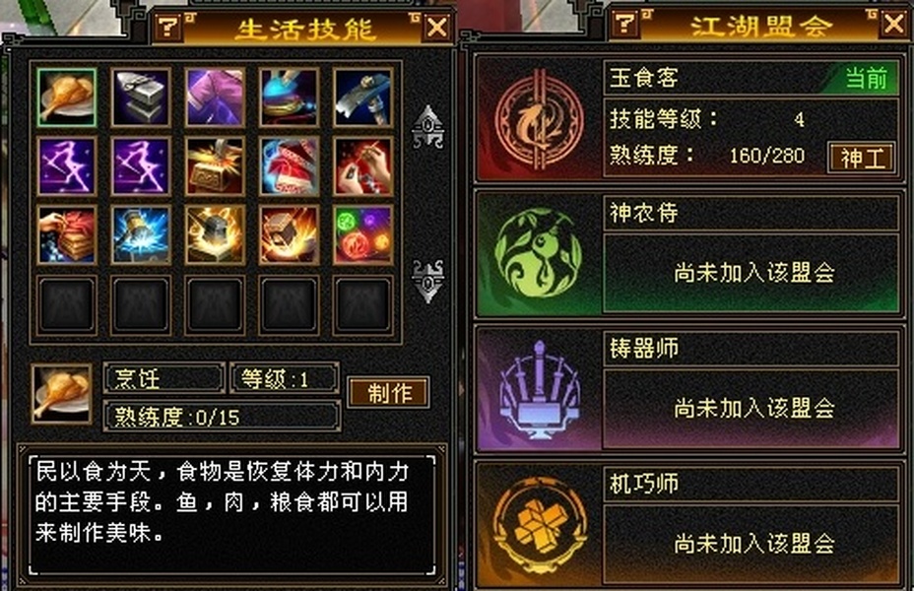Select the anvil forging skill icon
914x591 pixels.
point(141,98)
